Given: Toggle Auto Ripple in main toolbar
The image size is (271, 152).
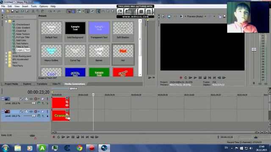Looking at the screenshot, I should [79, 11].
